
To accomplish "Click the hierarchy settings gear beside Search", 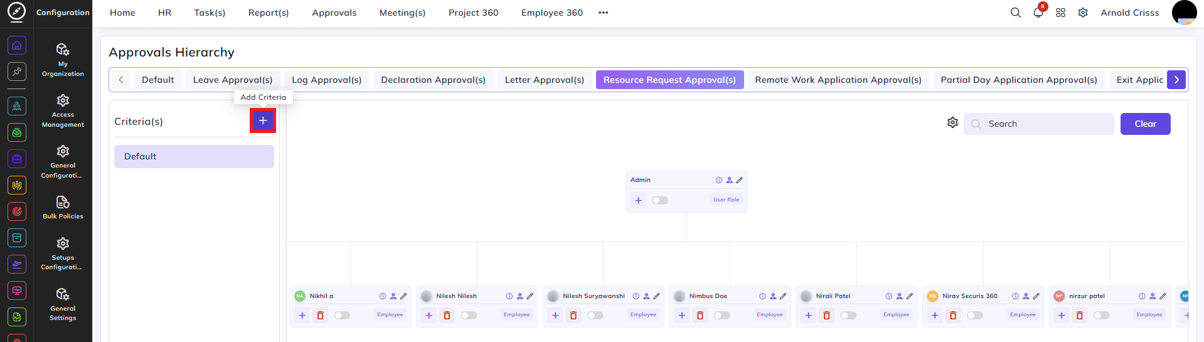I will [952, 122].
